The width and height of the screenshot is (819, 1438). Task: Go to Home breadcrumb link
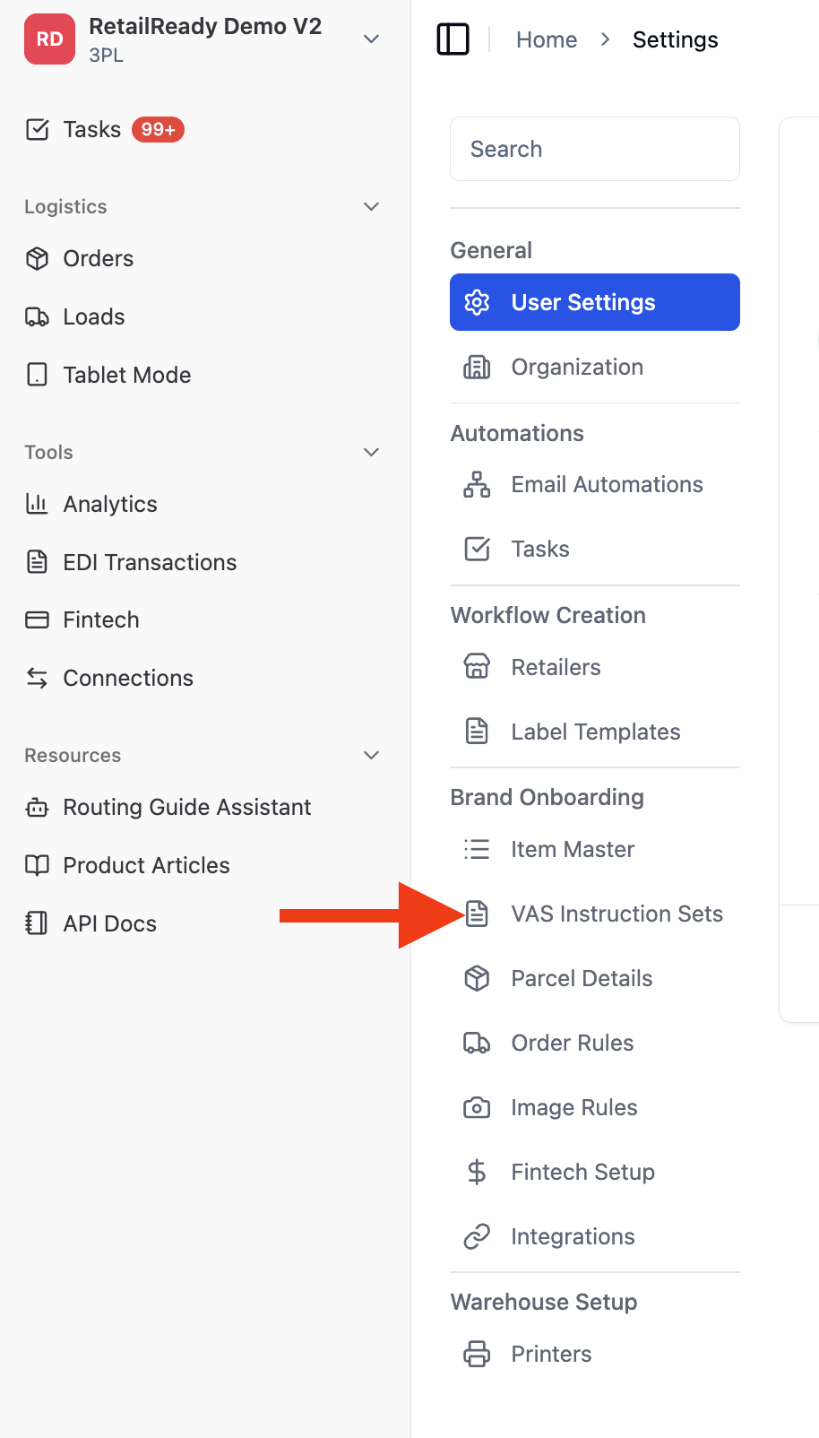click(547, 39)
